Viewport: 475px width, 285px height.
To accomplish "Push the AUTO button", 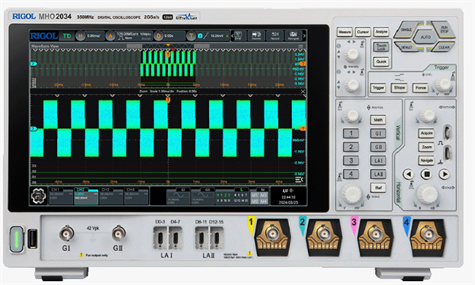I will point(426,37).
